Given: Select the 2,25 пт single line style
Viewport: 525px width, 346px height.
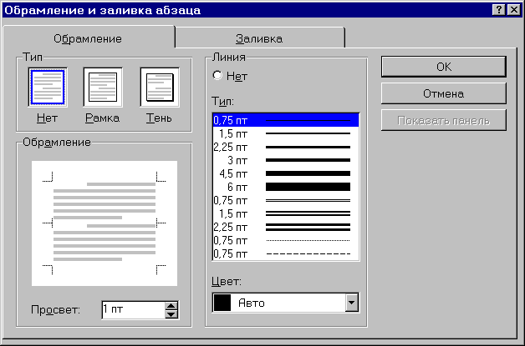Looking at the screenshot, I should [x=286, y=147].
